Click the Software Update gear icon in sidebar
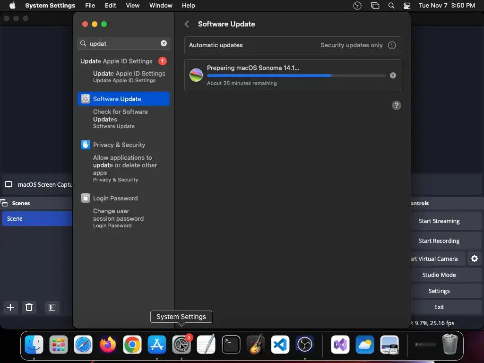The image size is (484, 363). 86,99
